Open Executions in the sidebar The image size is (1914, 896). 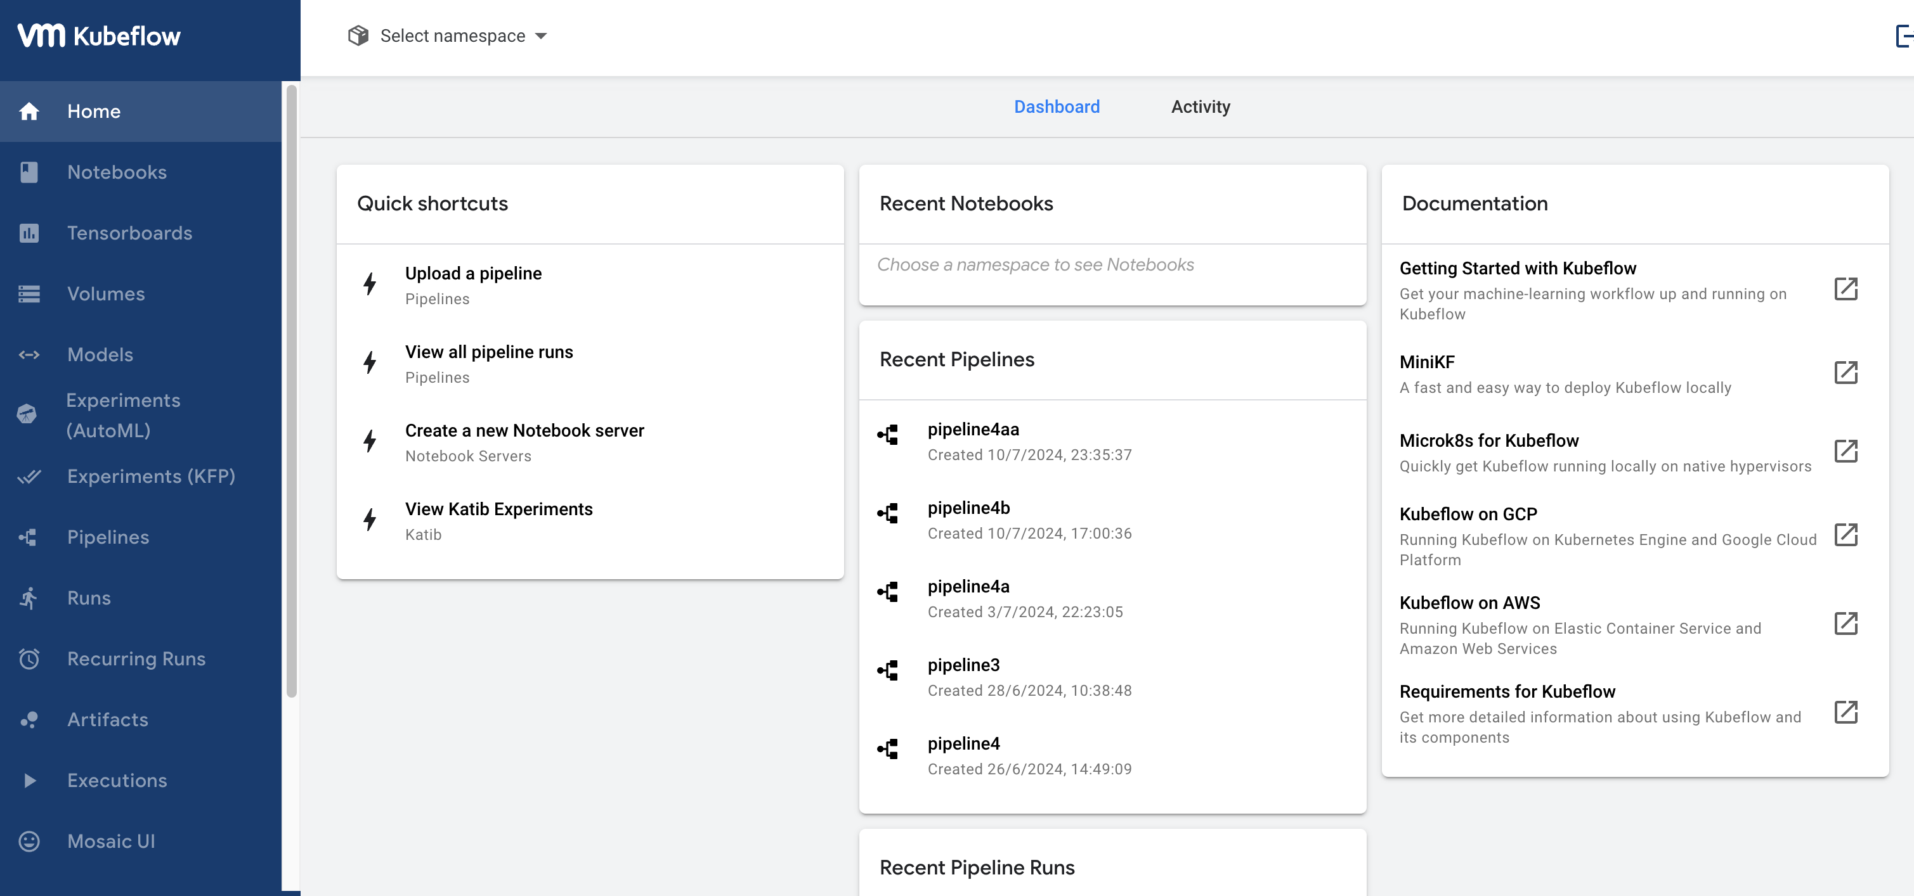(x=141, y=781)
